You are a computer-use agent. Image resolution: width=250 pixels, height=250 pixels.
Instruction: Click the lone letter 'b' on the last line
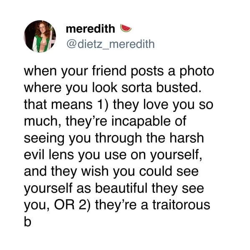pos(28,222)
